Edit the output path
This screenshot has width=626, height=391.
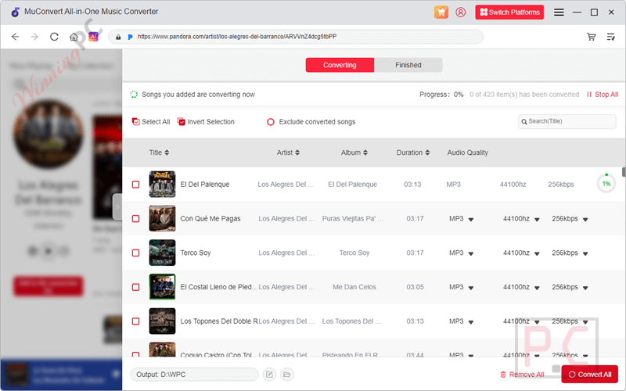(x=269, y=375)
